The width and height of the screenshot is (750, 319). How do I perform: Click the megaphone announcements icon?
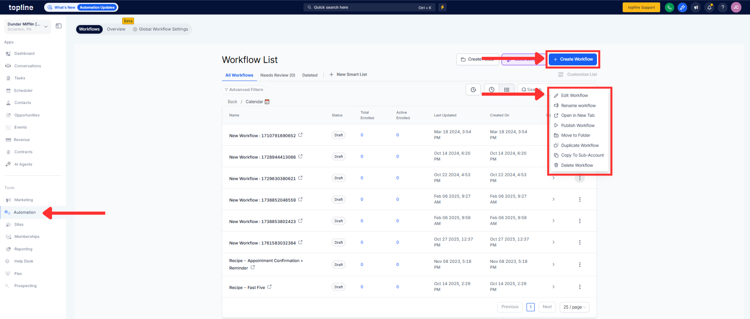pos(696,7)
